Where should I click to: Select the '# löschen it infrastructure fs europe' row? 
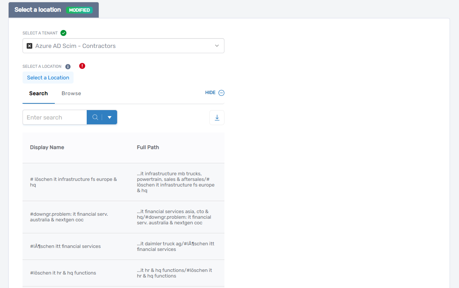[74, 182]
